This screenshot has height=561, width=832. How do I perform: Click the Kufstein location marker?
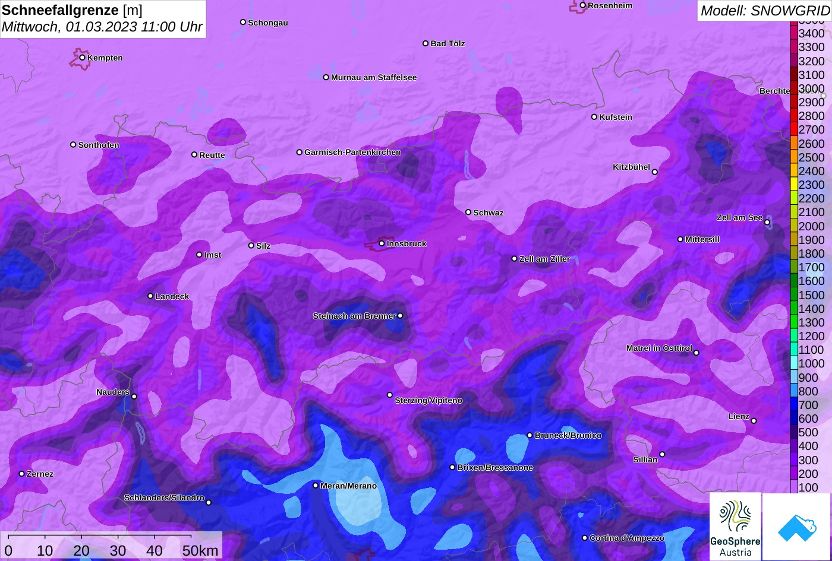[594, 117]
